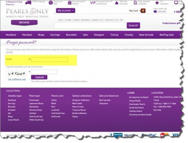Click the dollar savings circle icon
188x143 pixels.
point(51,3)
